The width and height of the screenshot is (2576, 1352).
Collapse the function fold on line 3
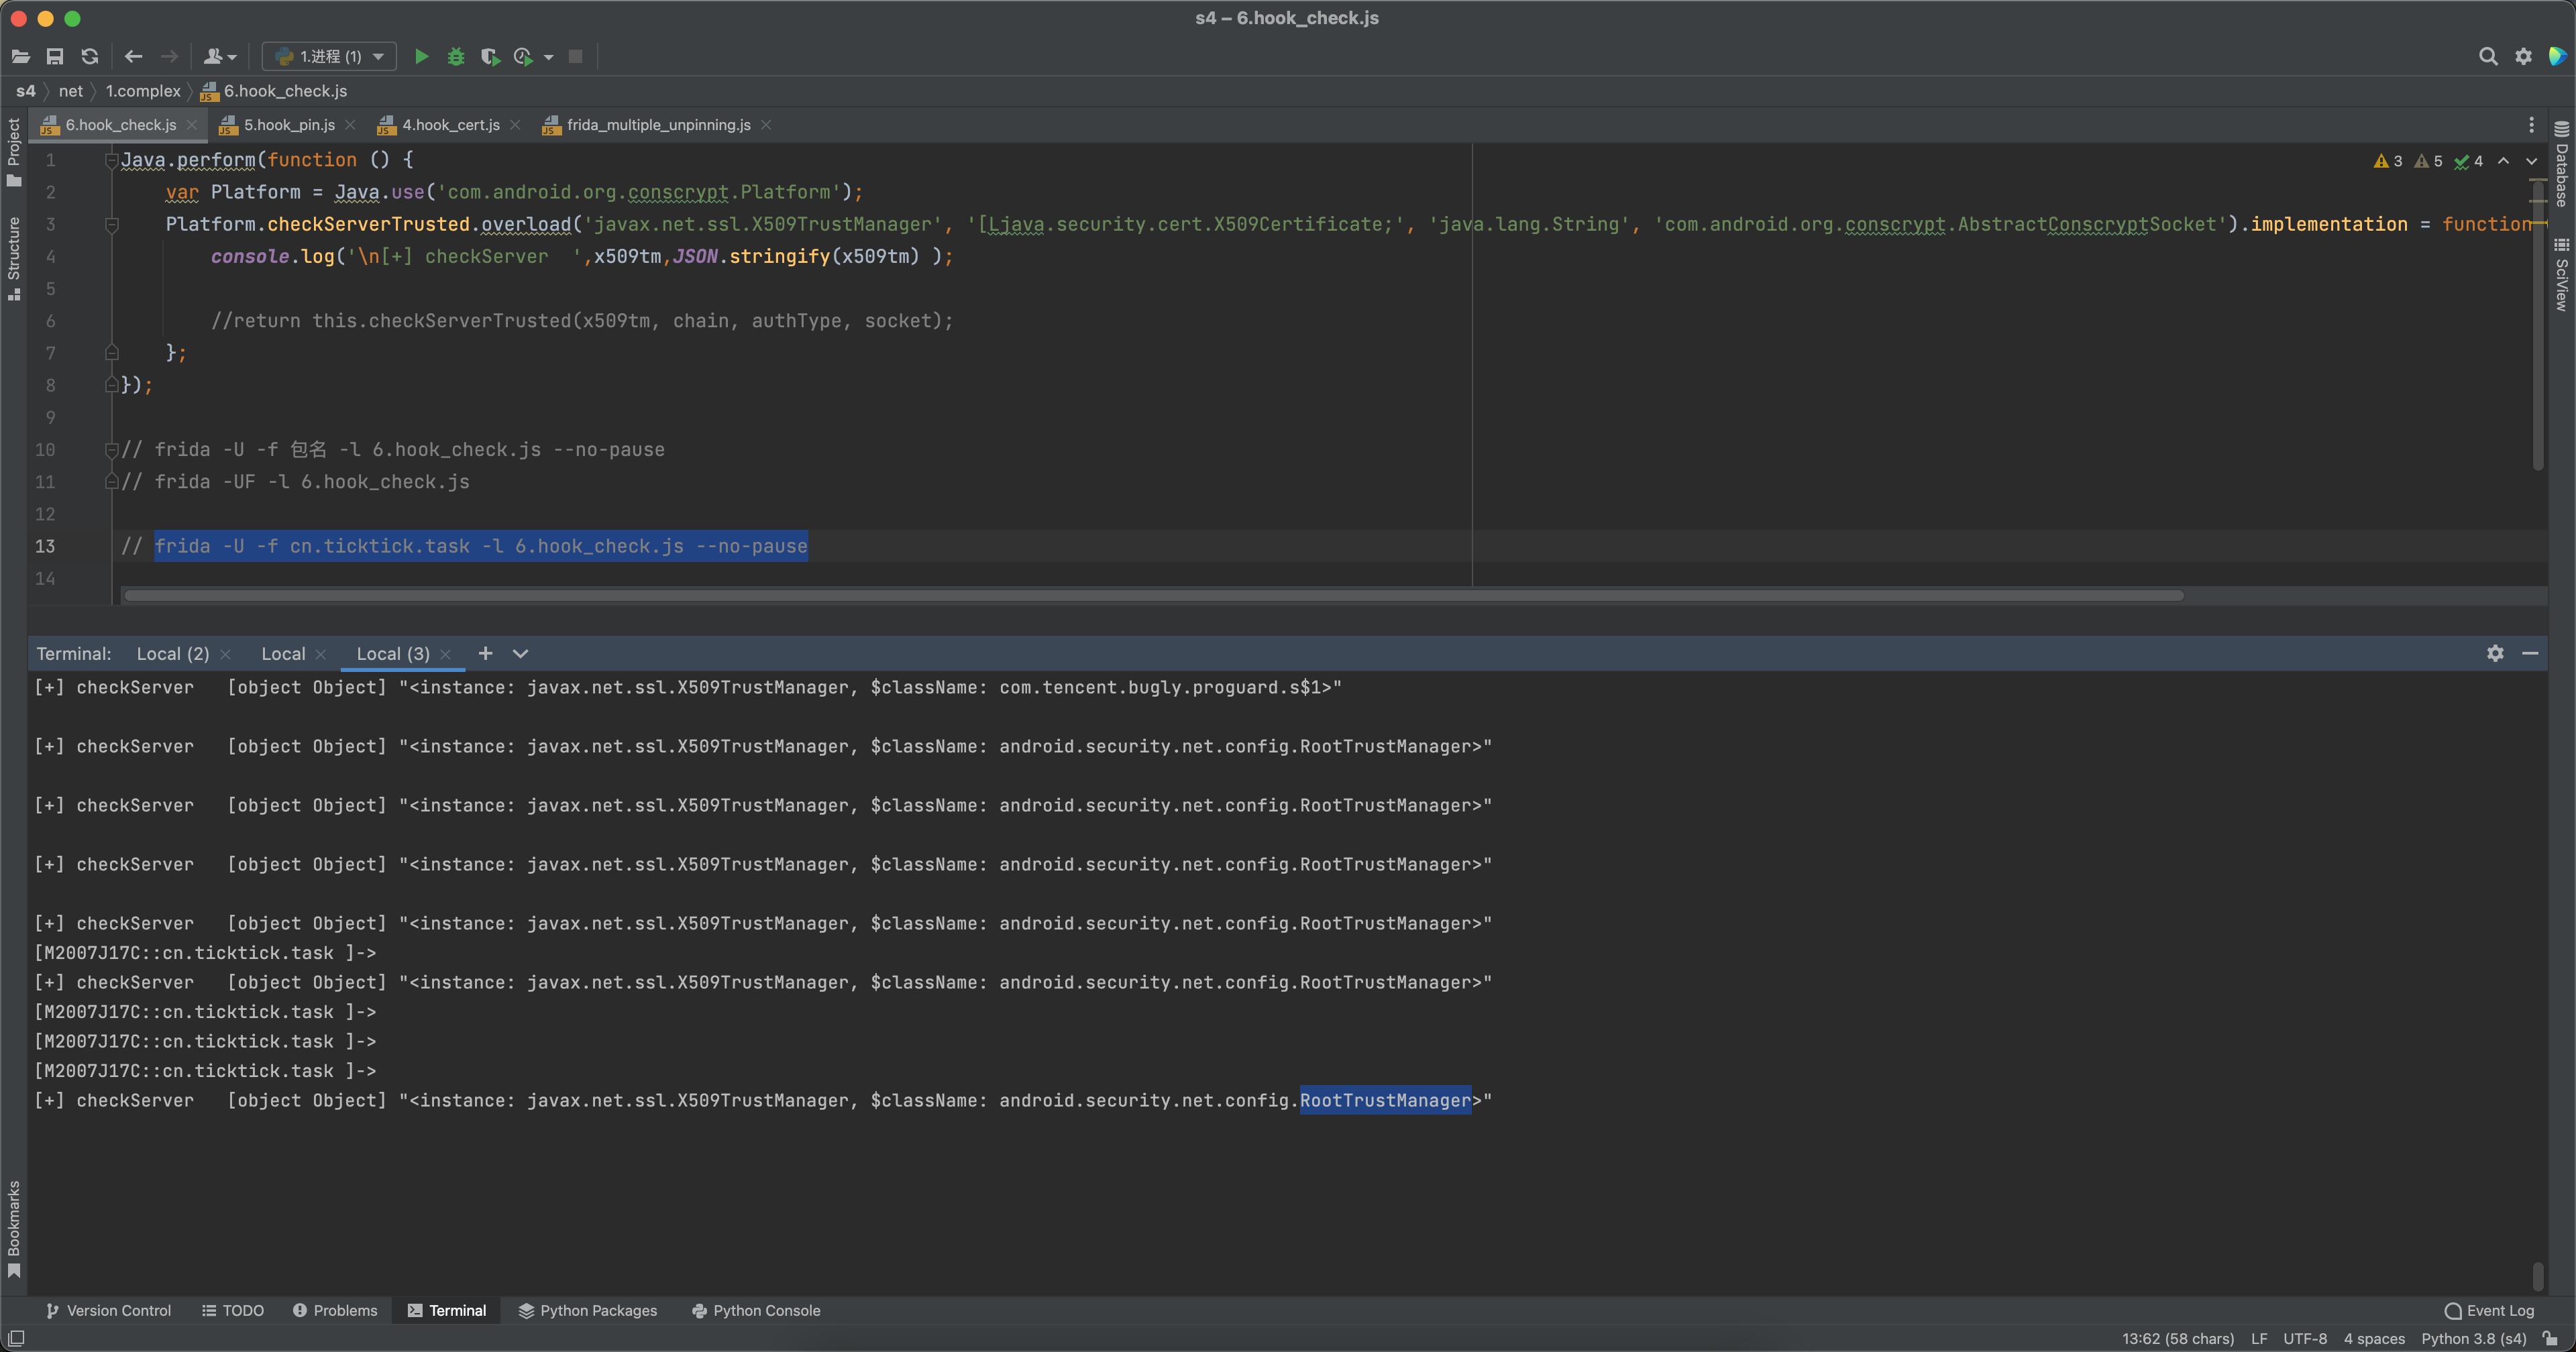pyautogui.click(x=112, y=225)
